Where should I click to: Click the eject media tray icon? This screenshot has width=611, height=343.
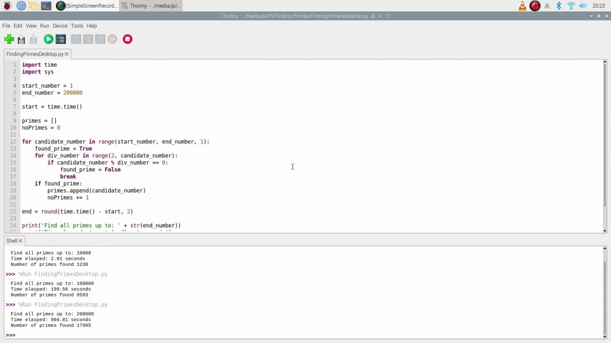pos(547,6)
